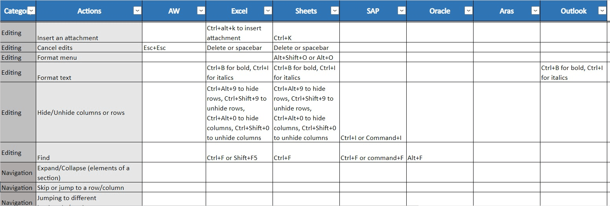Screen dimensions: 610x206
Task: Open the Actions column filter dropdown
Action: coord(137,11)
